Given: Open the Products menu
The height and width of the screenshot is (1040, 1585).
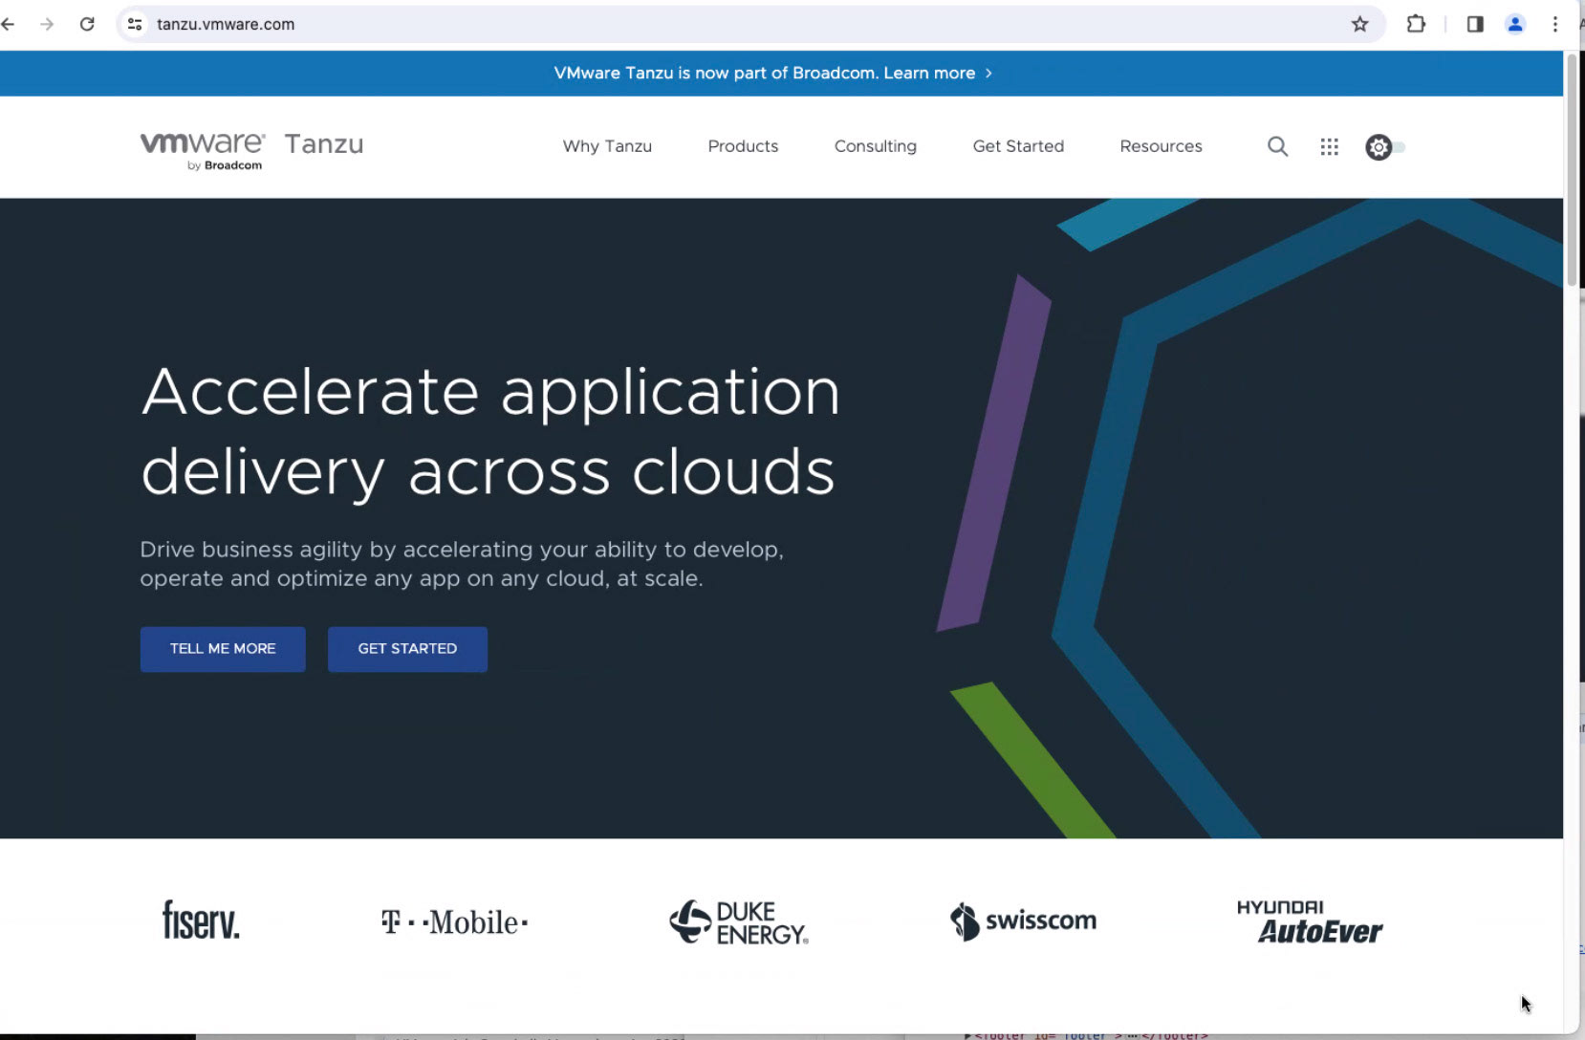Looking at the screenshot, I should (743, 146).
